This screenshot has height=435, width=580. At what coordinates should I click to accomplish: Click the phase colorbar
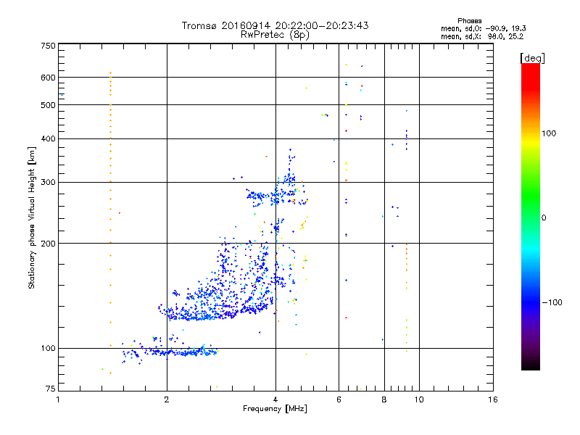531,216
